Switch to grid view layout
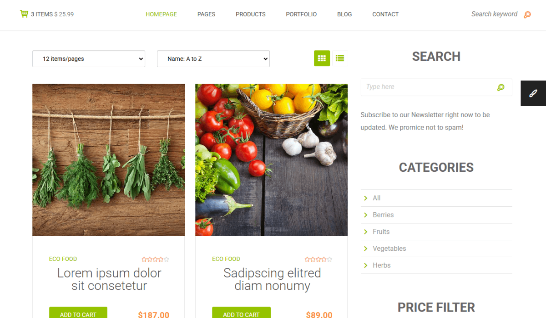The image size is (546, 318). [322, 58]
